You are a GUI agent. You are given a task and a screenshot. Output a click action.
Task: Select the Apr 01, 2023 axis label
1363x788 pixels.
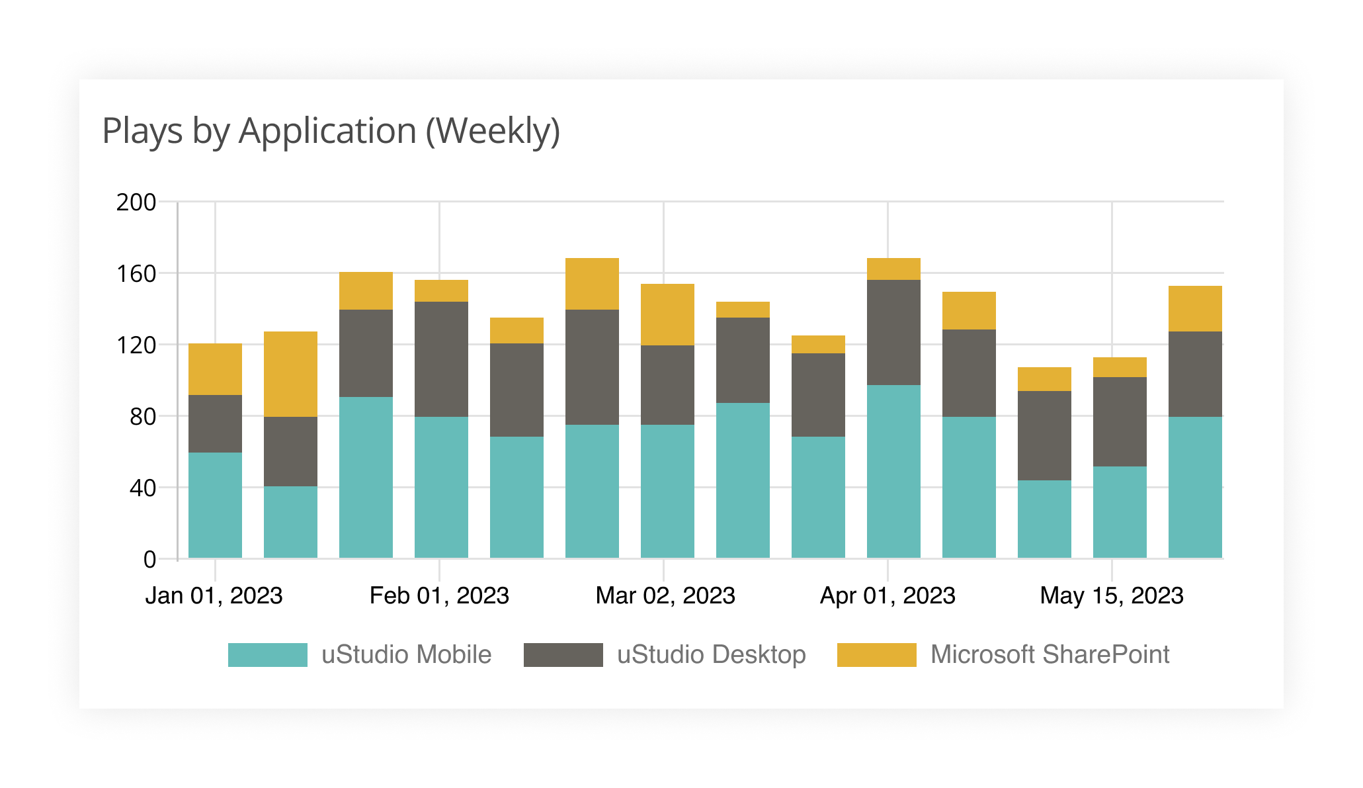coord(888,595)
